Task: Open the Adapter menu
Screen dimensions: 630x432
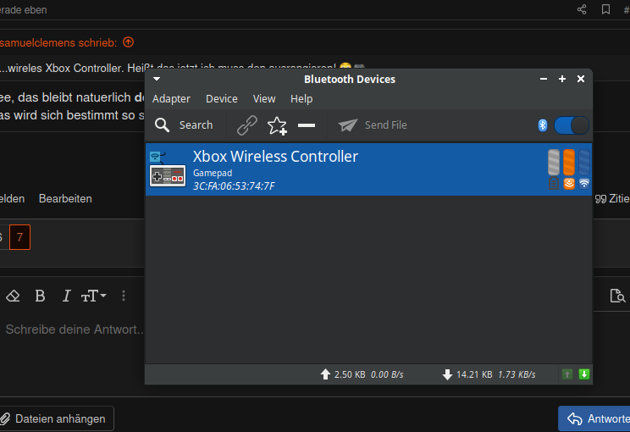Action: click(x=171, y=99)
